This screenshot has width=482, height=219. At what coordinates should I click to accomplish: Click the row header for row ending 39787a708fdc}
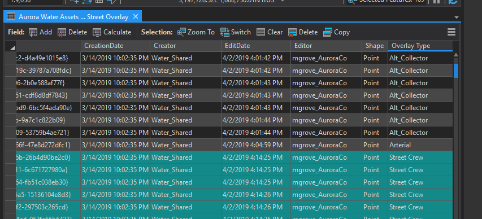[10, 71]
